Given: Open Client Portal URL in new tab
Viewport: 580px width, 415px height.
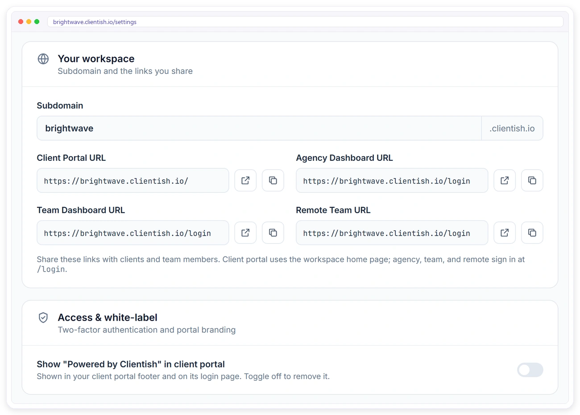Looking at the screenshot, I should pos(245,180).
